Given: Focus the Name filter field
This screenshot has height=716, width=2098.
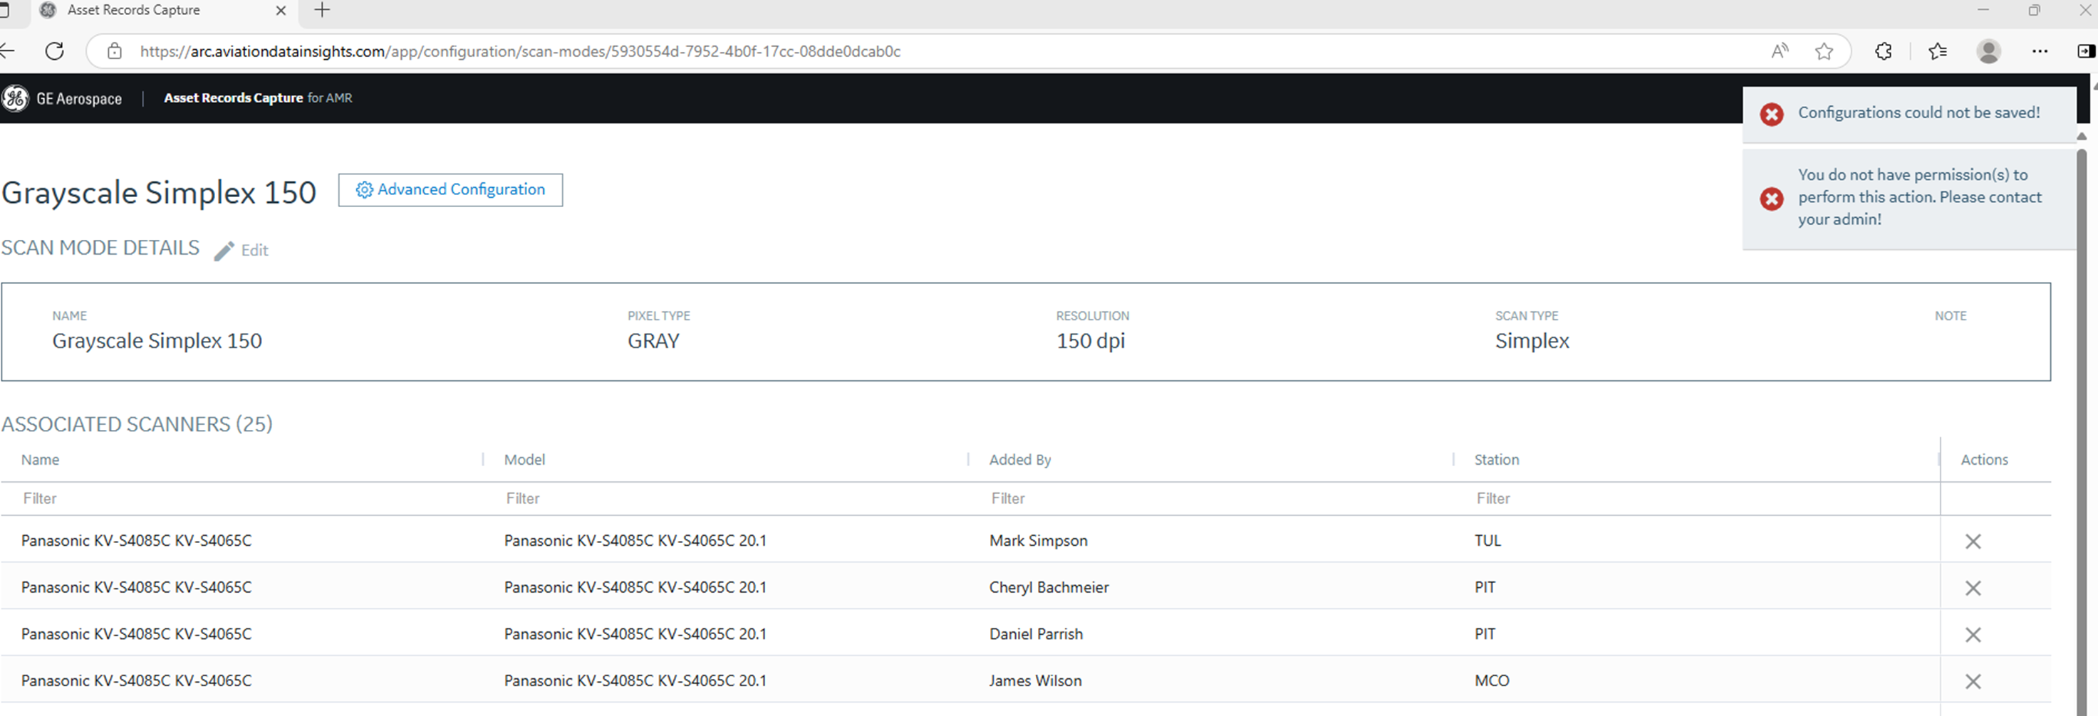Looking at the screenshot, I should pos(243,499).
